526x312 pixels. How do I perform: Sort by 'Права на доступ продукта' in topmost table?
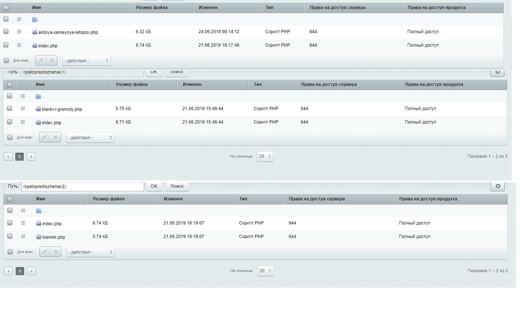[x=453, y=8]
